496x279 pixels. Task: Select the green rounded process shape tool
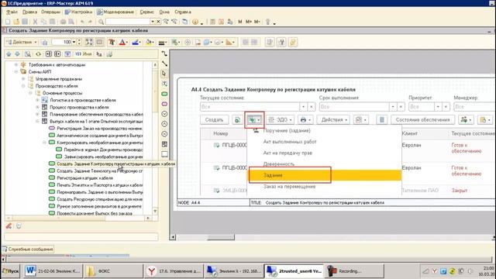[x=164, y=94]
